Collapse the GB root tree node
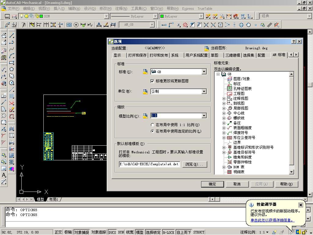Viewport: 313px width, 235px height. (218, 74)
